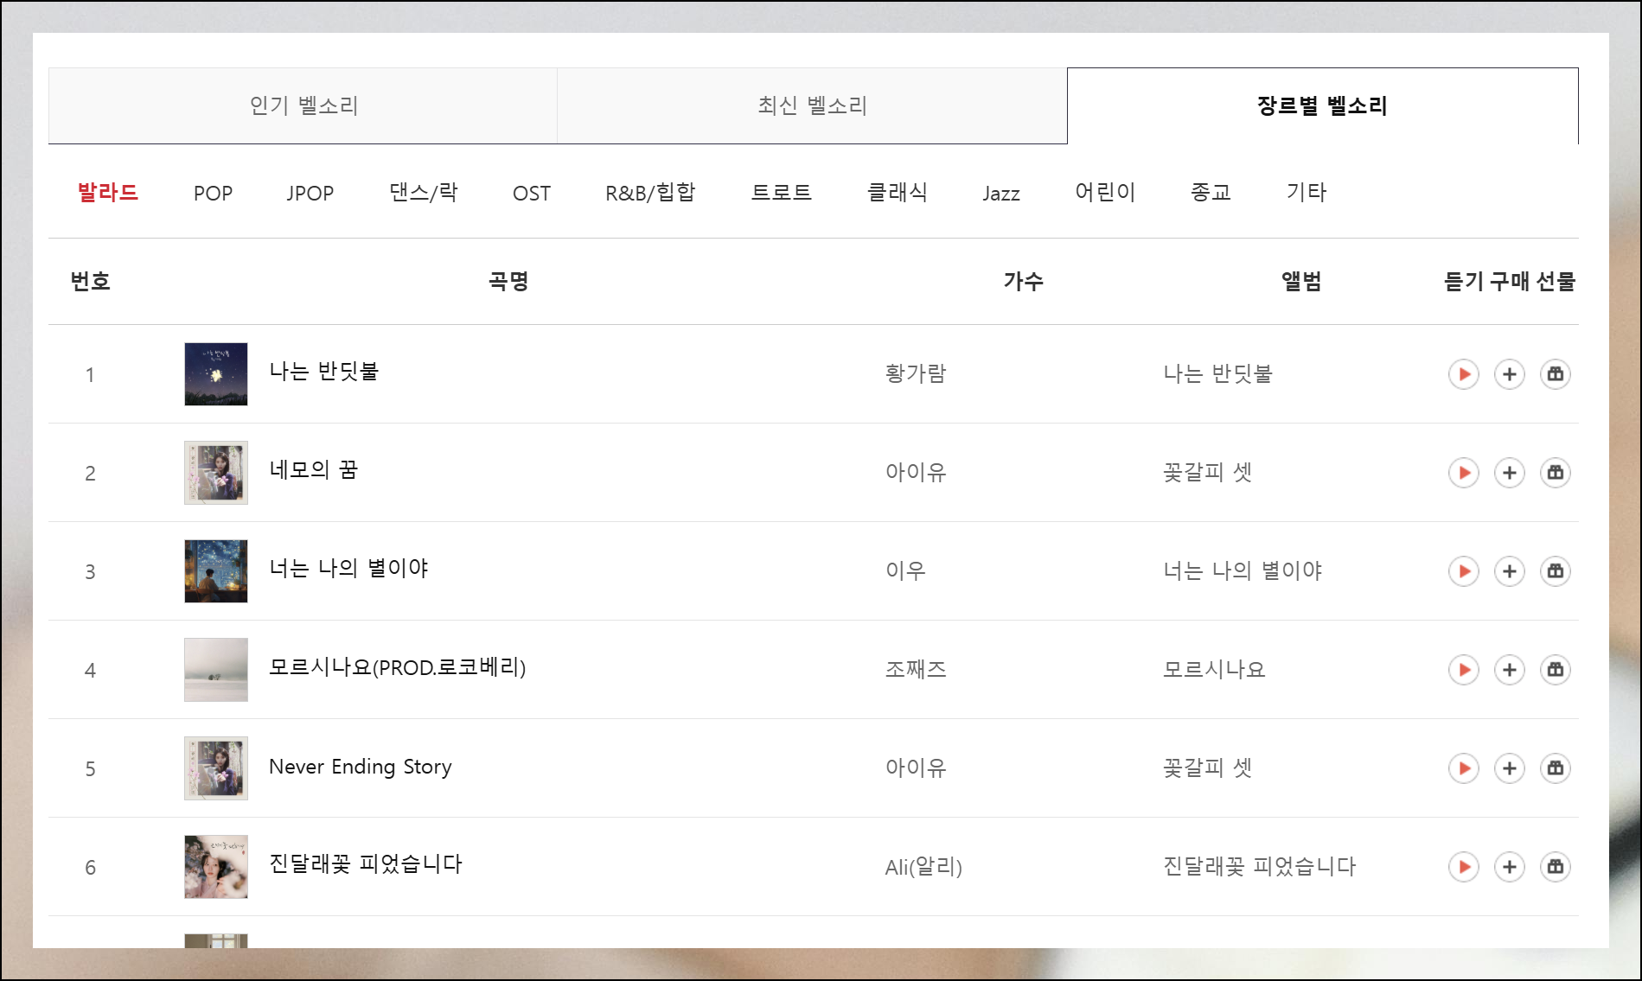Gift the Never Ending Story ringtone
Image resolution: width=1642 pixels, height=981 pixels.
1556,768
